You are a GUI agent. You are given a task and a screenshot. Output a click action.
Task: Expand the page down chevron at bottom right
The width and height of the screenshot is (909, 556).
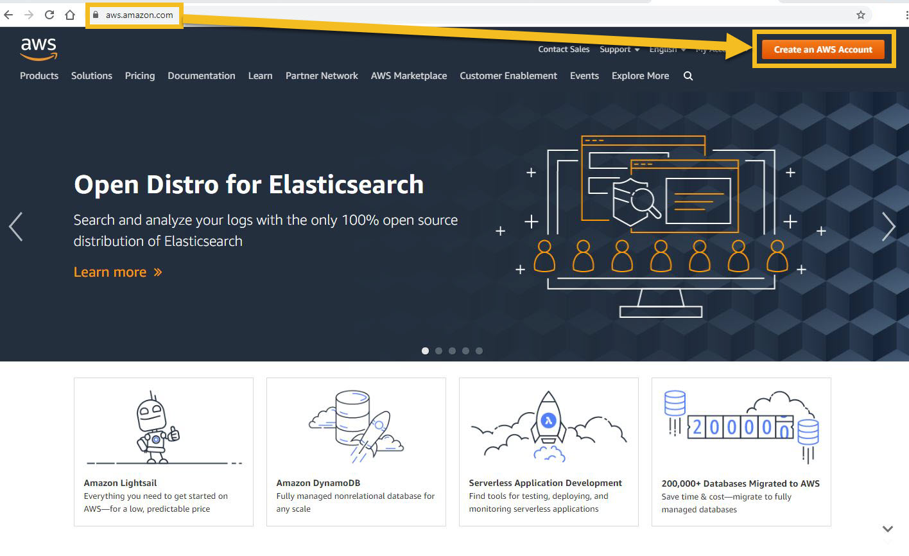coord(888,529)
